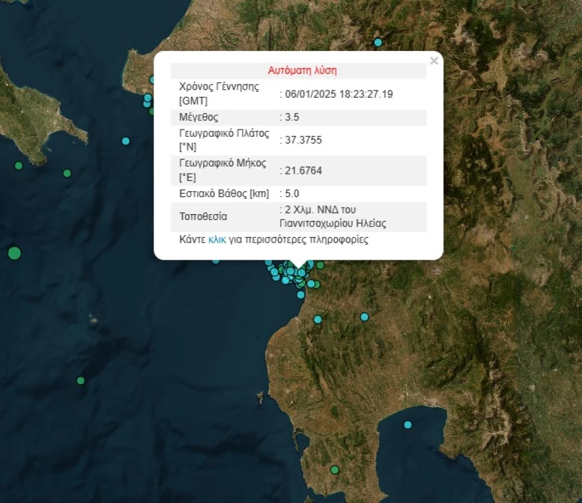
Task: Click the lone cyan marker east of Zakynthos island
Action: 126,141
